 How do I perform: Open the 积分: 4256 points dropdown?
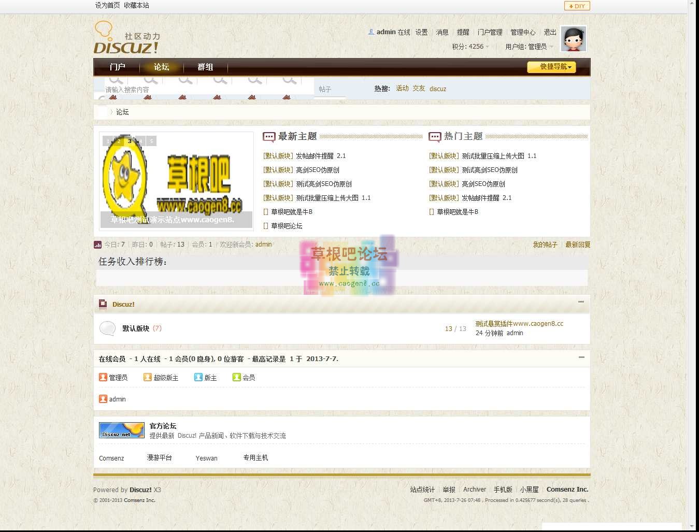point(468,46)
